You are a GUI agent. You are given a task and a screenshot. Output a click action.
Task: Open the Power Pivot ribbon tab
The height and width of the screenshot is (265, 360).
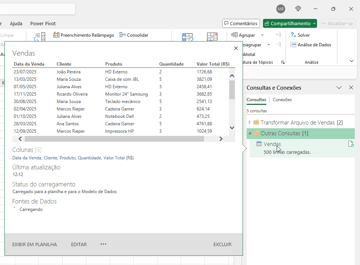tap(43, 23)
